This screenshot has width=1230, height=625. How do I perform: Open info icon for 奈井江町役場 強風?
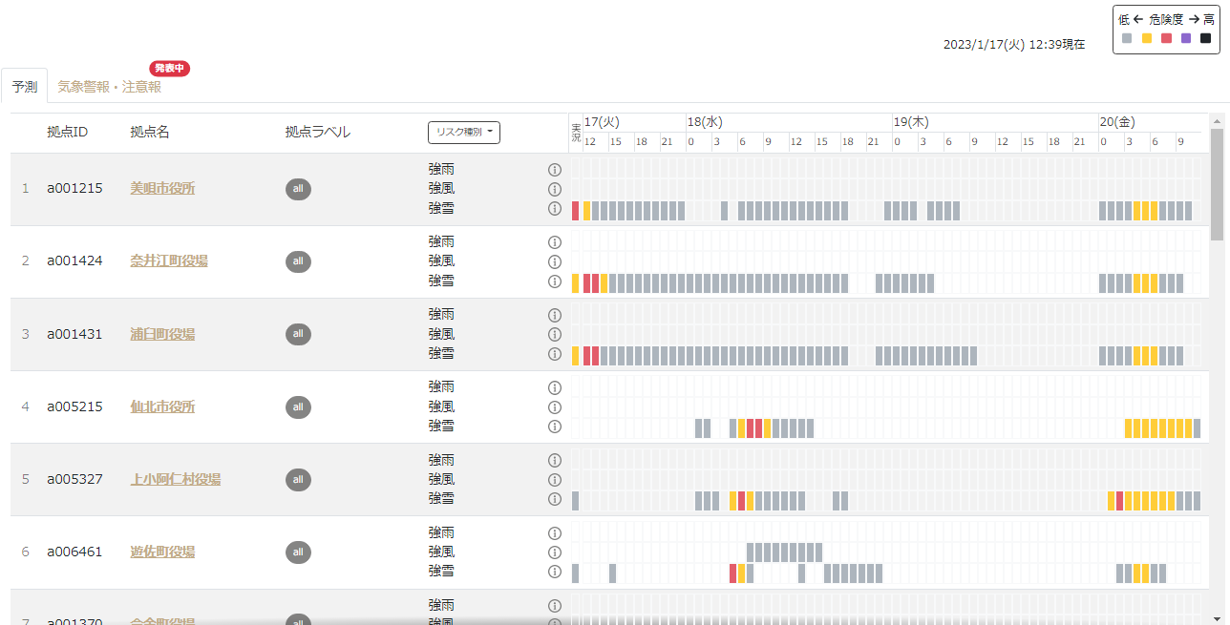554,261
